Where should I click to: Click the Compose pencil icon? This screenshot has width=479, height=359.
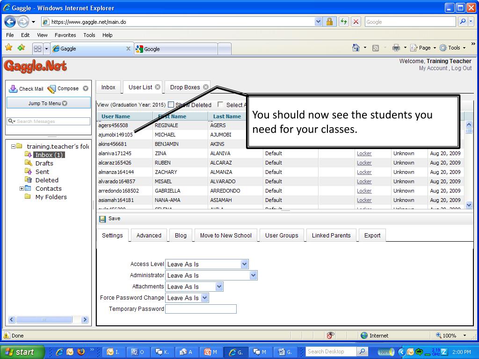(51, 88)
